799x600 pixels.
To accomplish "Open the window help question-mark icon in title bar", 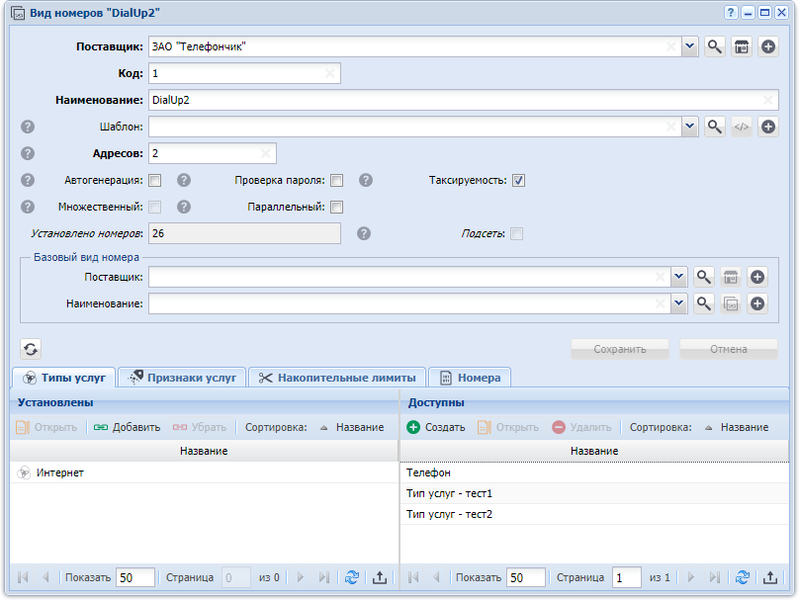I will pos(731,13).
